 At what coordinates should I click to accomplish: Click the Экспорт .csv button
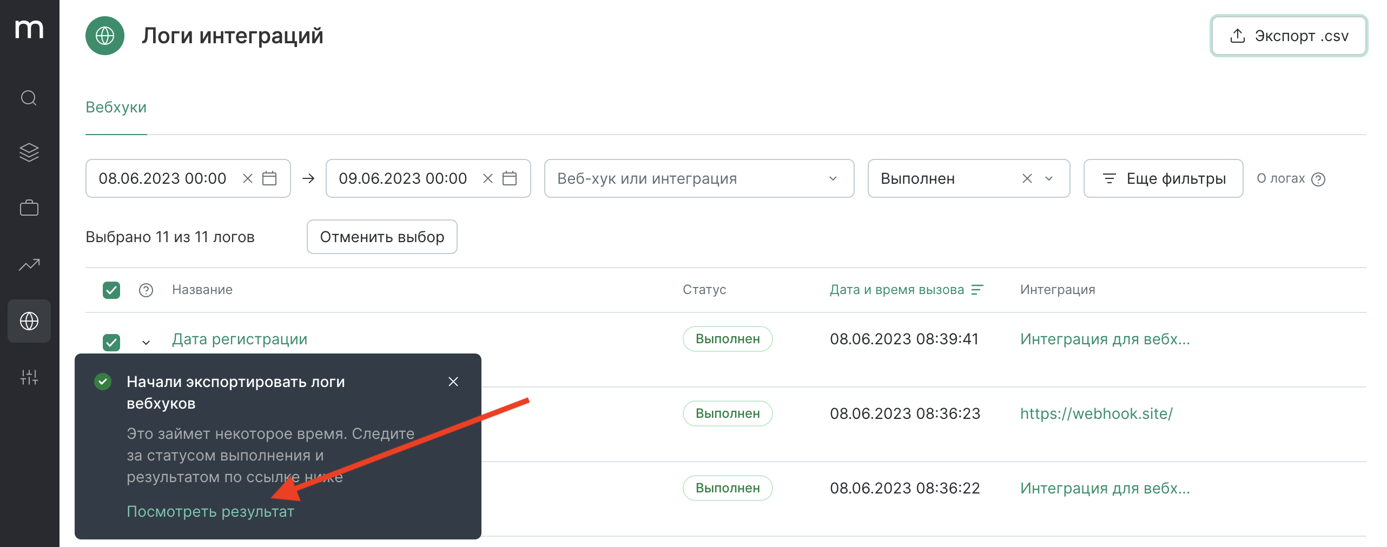1289,36
